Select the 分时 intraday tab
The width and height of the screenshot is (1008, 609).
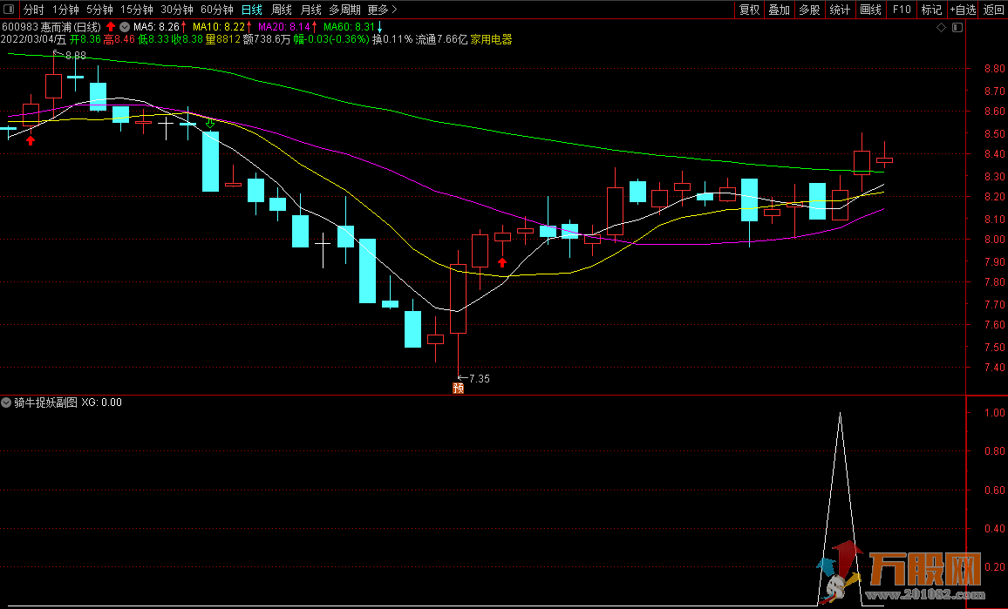coord(33,10)
